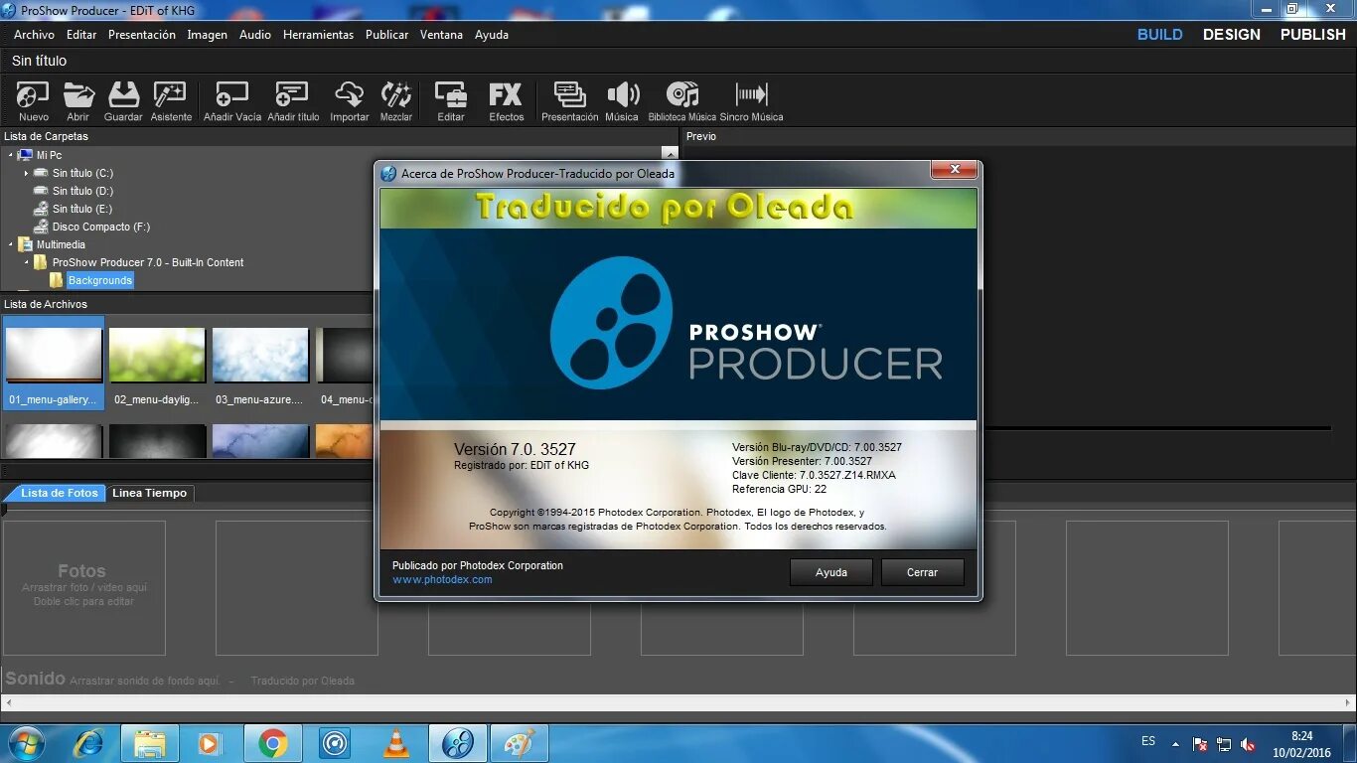The height and width of the screenshot is (763, 1357).
Task: Open Windows Explorer taskbar icon
Action: [150, 743]
